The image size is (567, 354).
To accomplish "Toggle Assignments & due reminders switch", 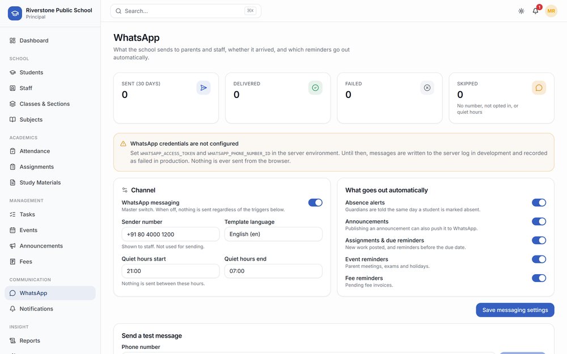I will [x=539, y=240].
